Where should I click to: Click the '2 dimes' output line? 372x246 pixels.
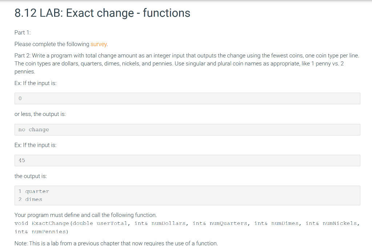[x=31, y=199]
